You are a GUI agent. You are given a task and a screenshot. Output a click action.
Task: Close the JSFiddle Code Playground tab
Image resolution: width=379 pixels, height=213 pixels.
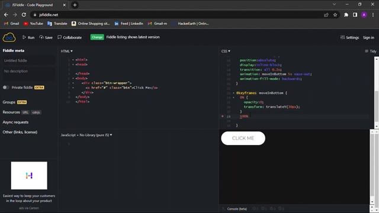tap(65, 5)
